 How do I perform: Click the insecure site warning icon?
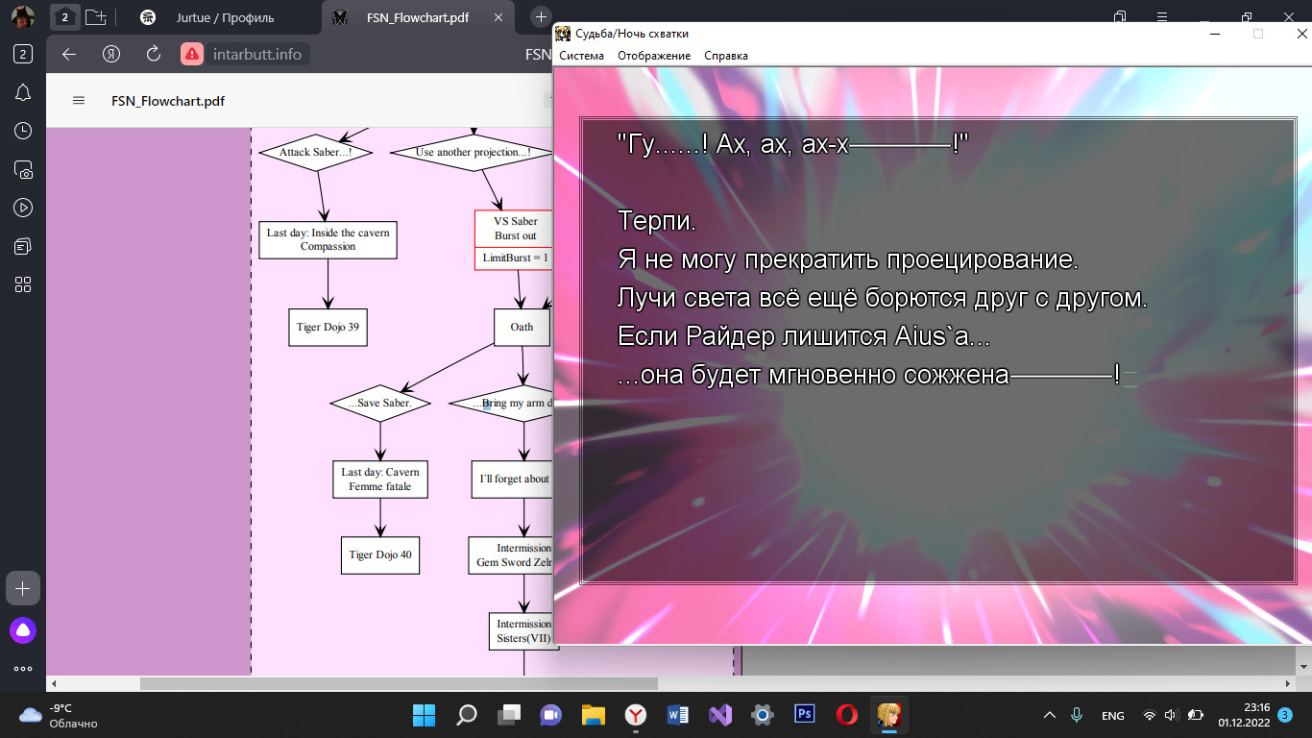coord(192,54)
